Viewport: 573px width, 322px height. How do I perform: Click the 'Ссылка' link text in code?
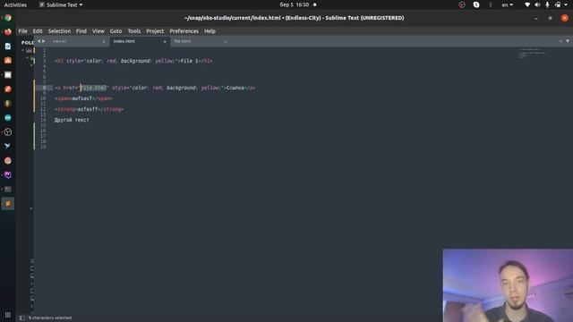(235, 88)
